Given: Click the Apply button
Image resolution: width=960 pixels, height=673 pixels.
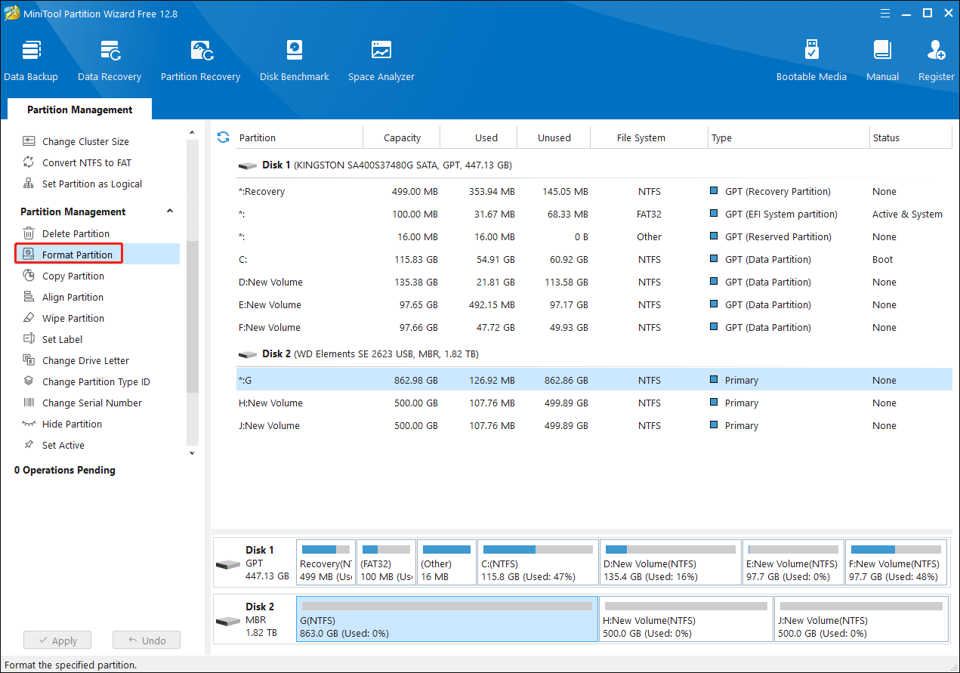Looking at the screenshot, I should tap(57, 641).
